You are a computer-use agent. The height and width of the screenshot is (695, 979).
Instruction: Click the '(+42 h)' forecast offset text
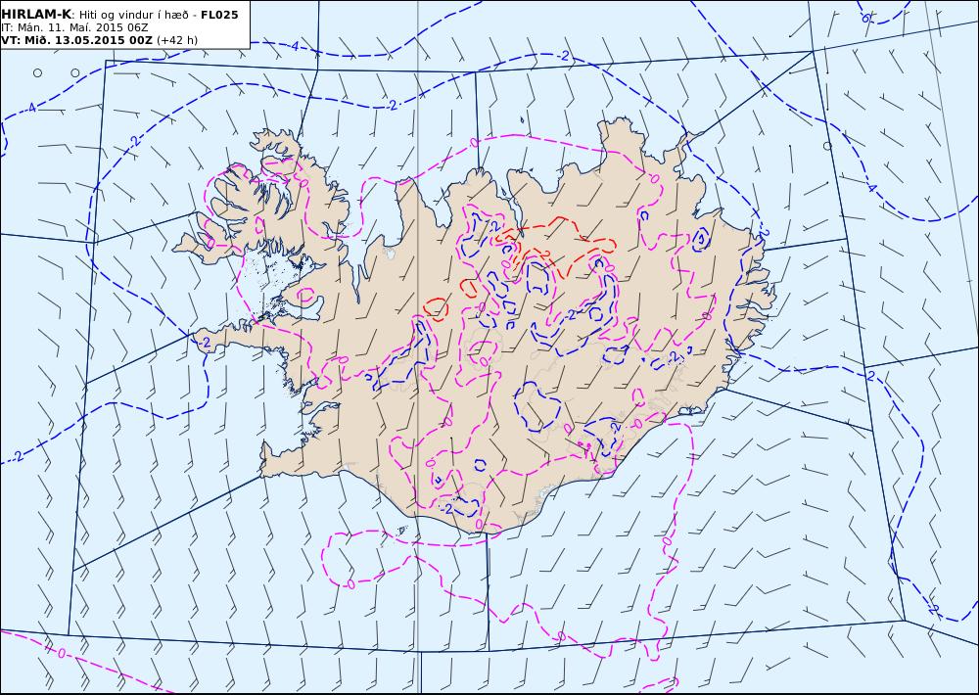click(x=176, y=40)
